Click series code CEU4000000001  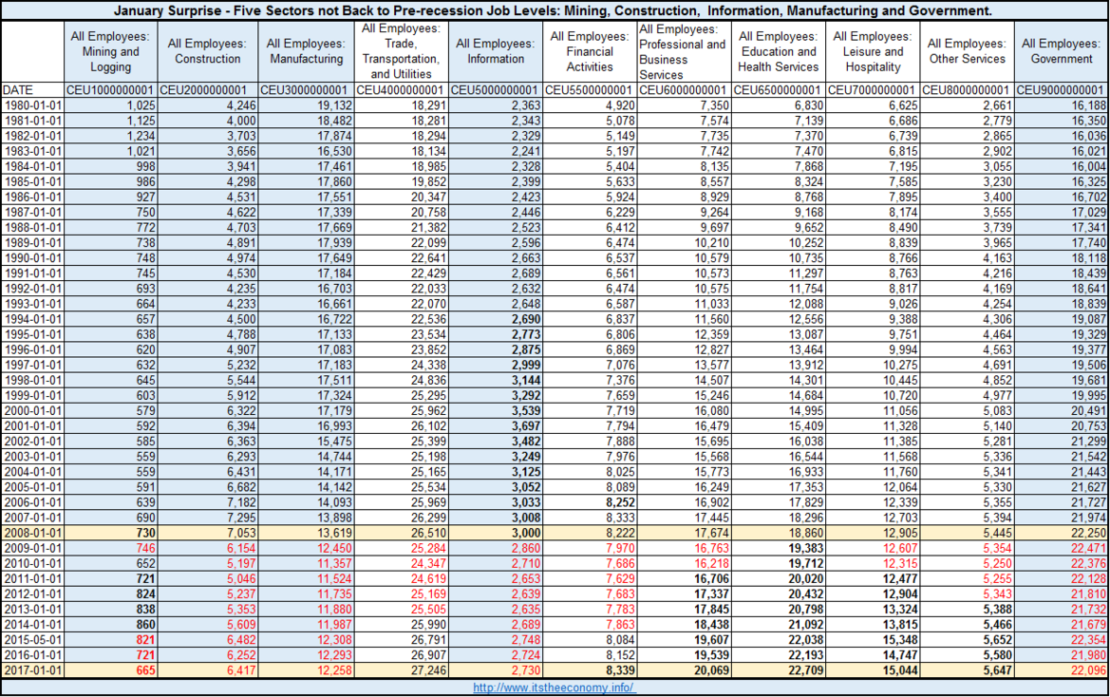(x=401, y=90)
